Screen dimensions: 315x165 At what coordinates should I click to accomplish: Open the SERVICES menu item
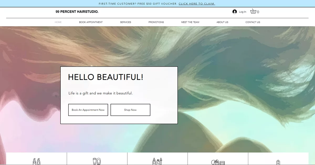125,22
